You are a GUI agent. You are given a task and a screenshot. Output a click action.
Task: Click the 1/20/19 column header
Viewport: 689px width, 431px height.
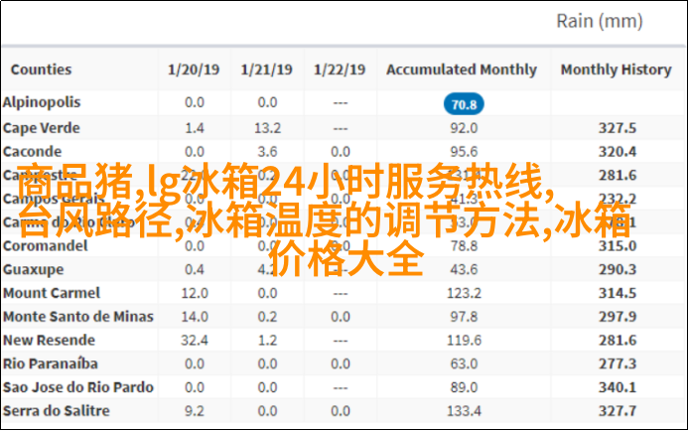click(194, 70)
